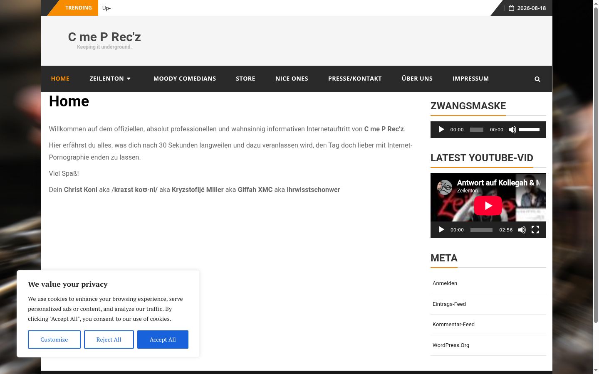The height and width of the screenshot is (374, 599).
Task: Enter fullscreen on the YouTube video
Action: (535, 230)
